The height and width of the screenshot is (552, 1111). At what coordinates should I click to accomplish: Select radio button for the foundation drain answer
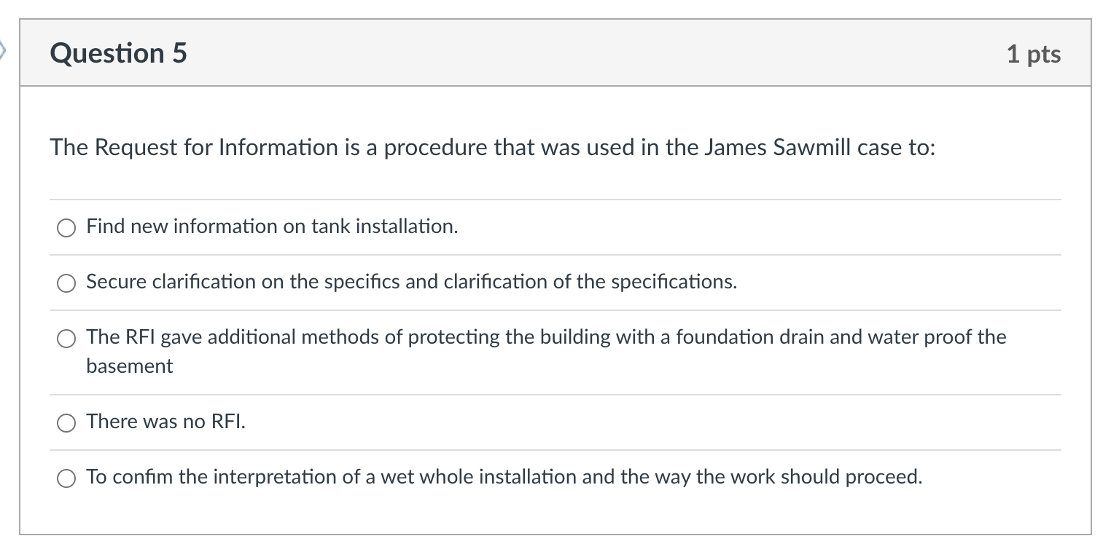pyautogui.click(x=66, y=338)
